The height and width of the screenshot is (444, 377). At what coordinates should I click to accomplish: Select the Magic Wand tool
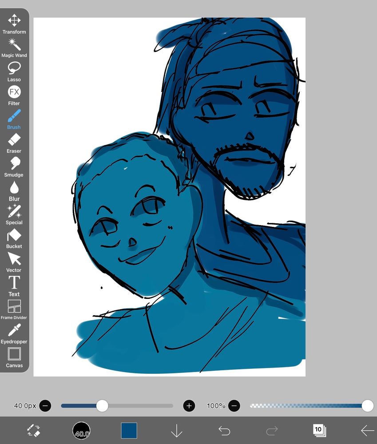[14, 48]
